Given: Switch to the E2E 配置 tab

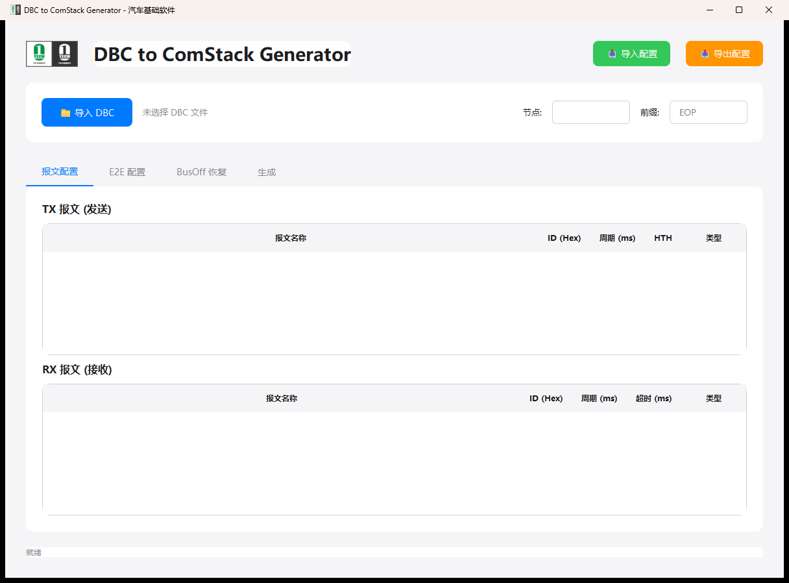Looking at the screenshot, I should (127, 172).
